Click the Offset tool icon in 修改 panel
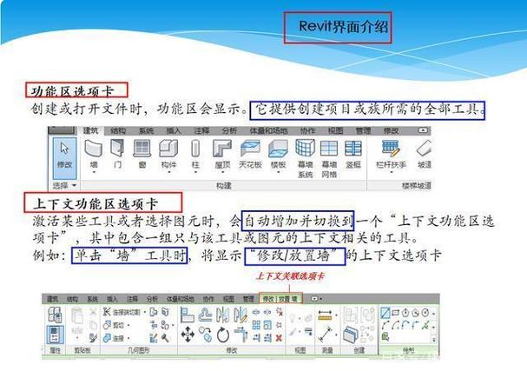 click(x=205, y=315)
